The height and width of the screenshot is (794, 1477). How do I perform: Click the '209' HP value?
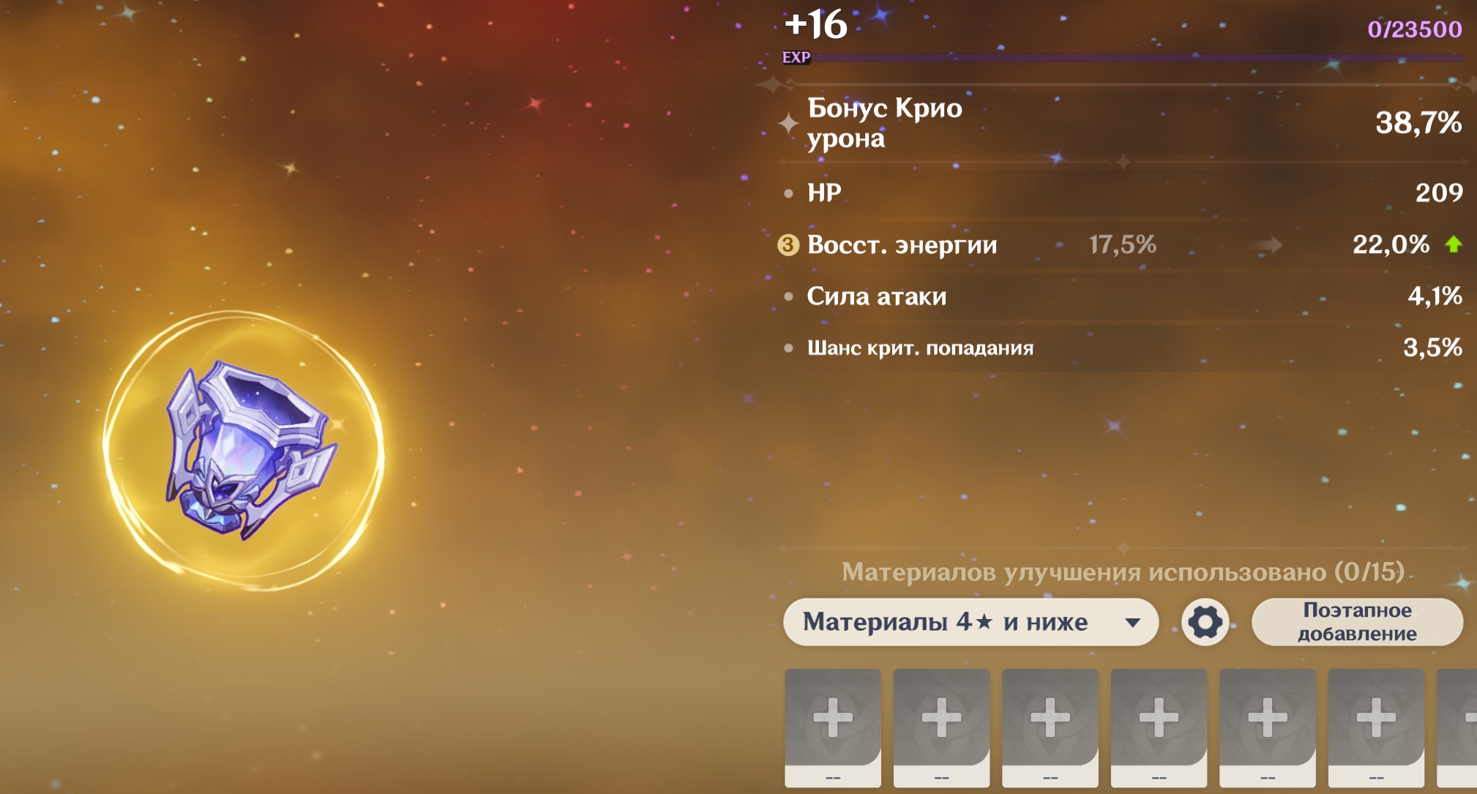pyautogui.click(x=1439, y=192)
